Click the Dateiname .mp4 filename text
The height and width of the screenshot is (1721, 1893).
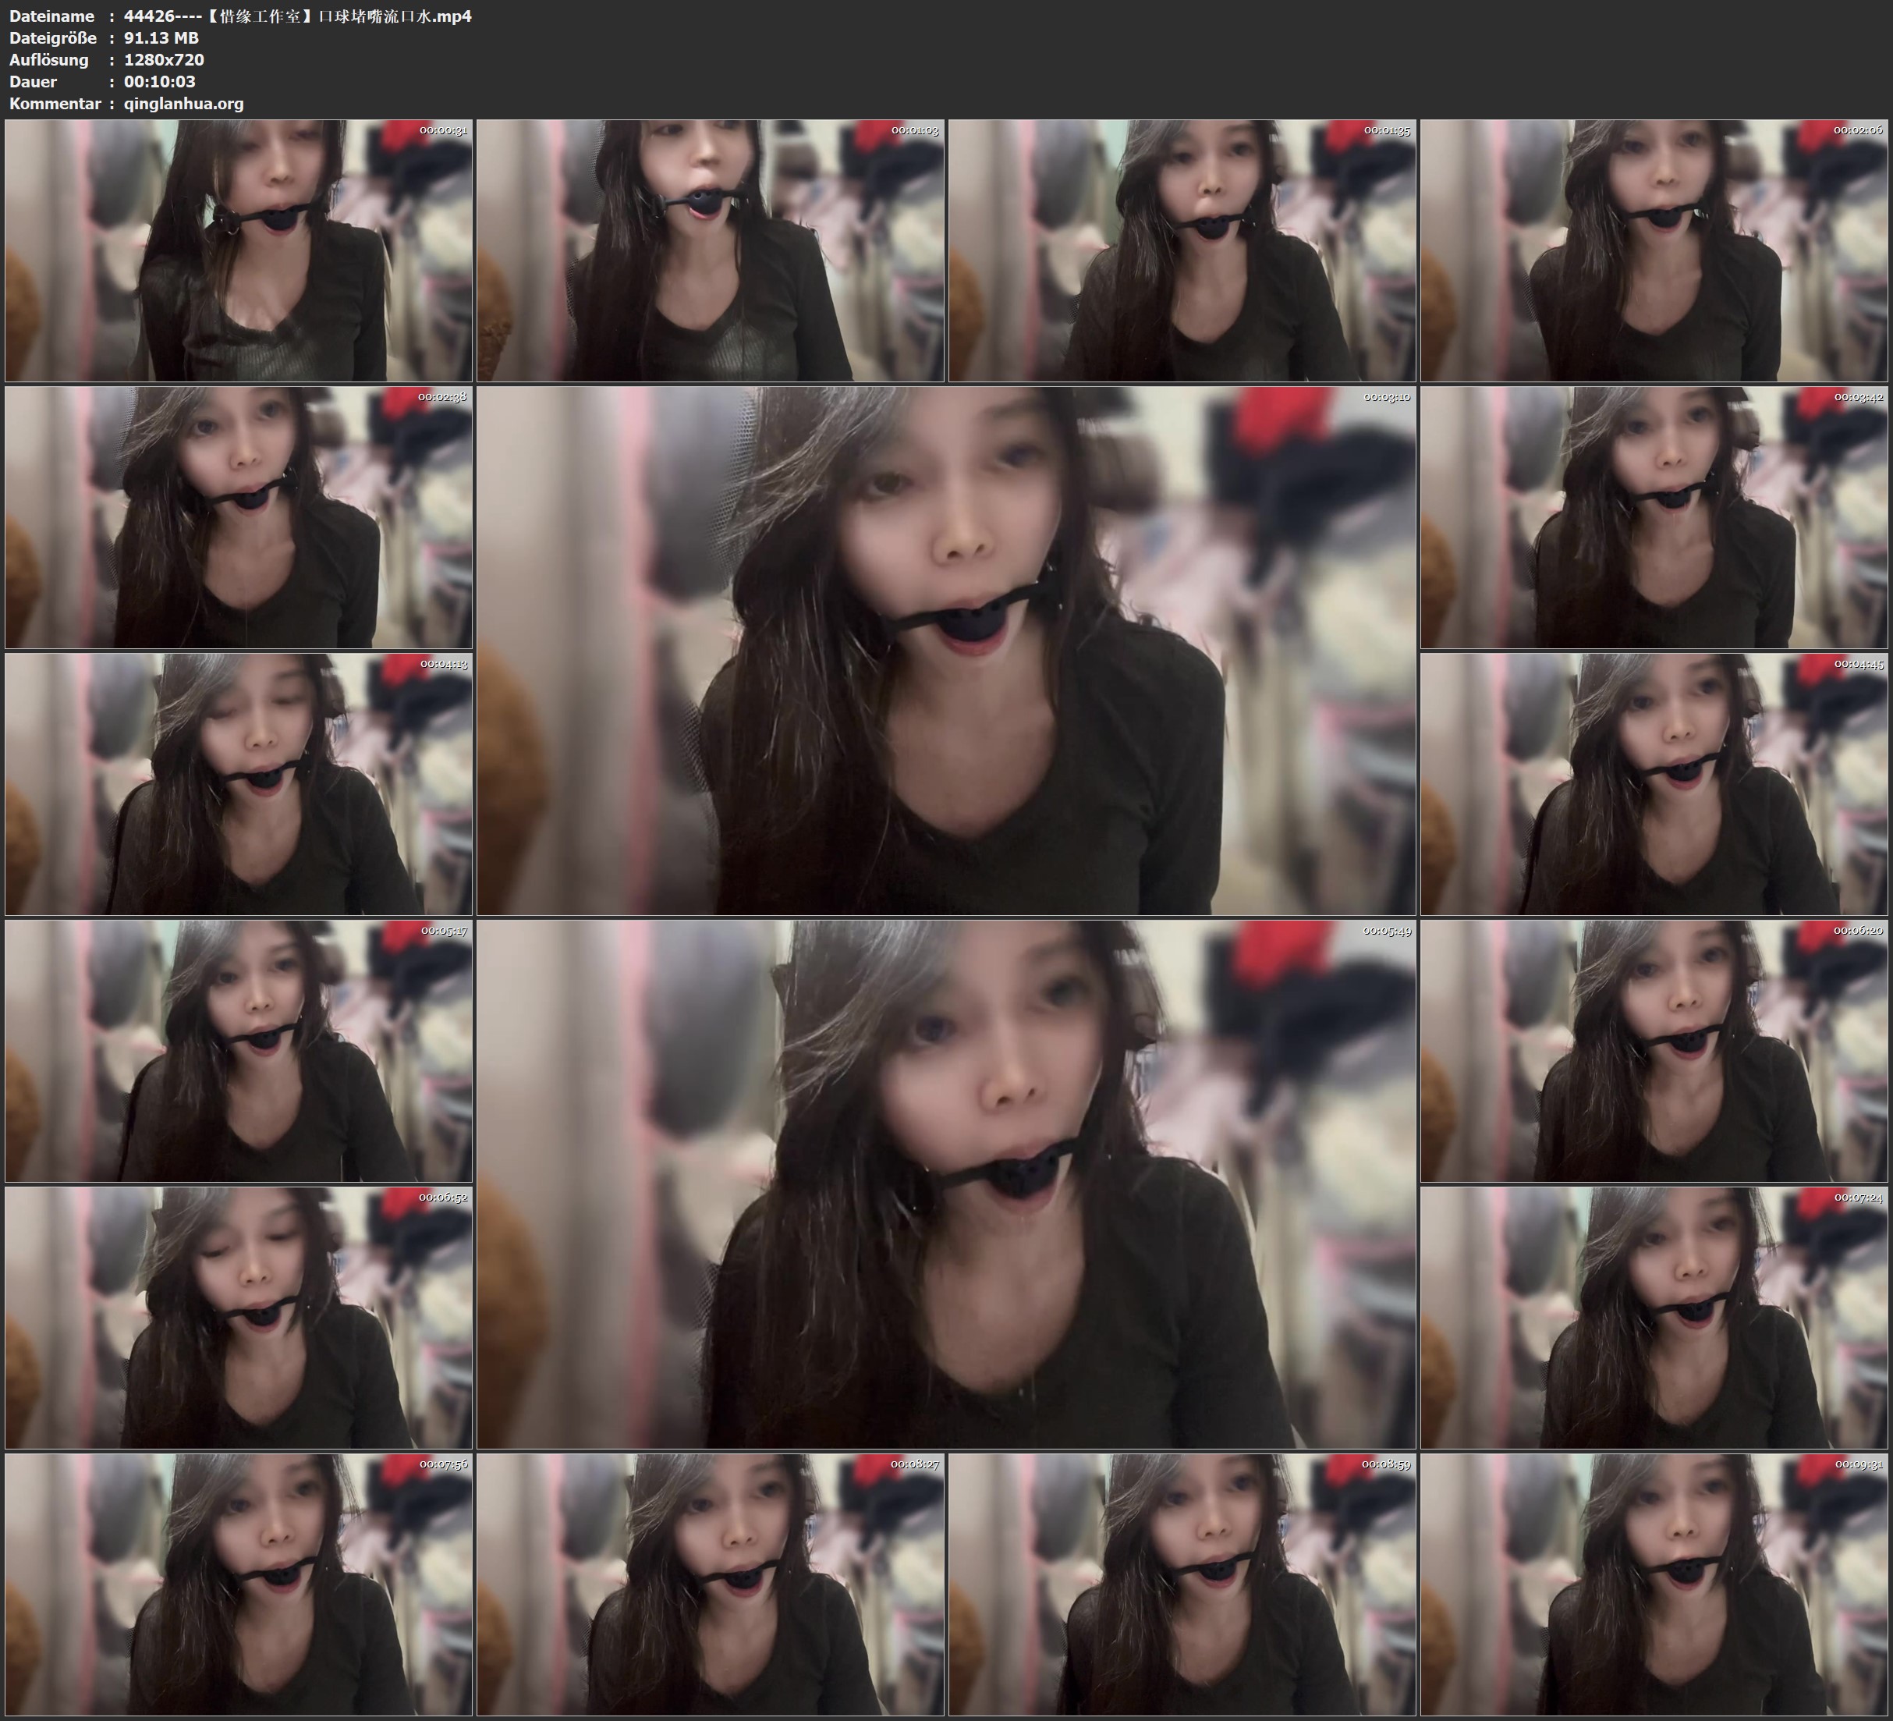298,16
